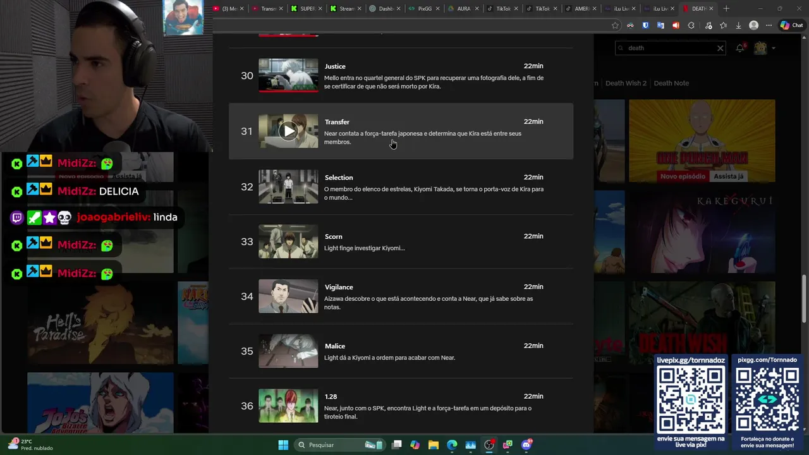Click episode title 'Scorn'

[333, 236]
